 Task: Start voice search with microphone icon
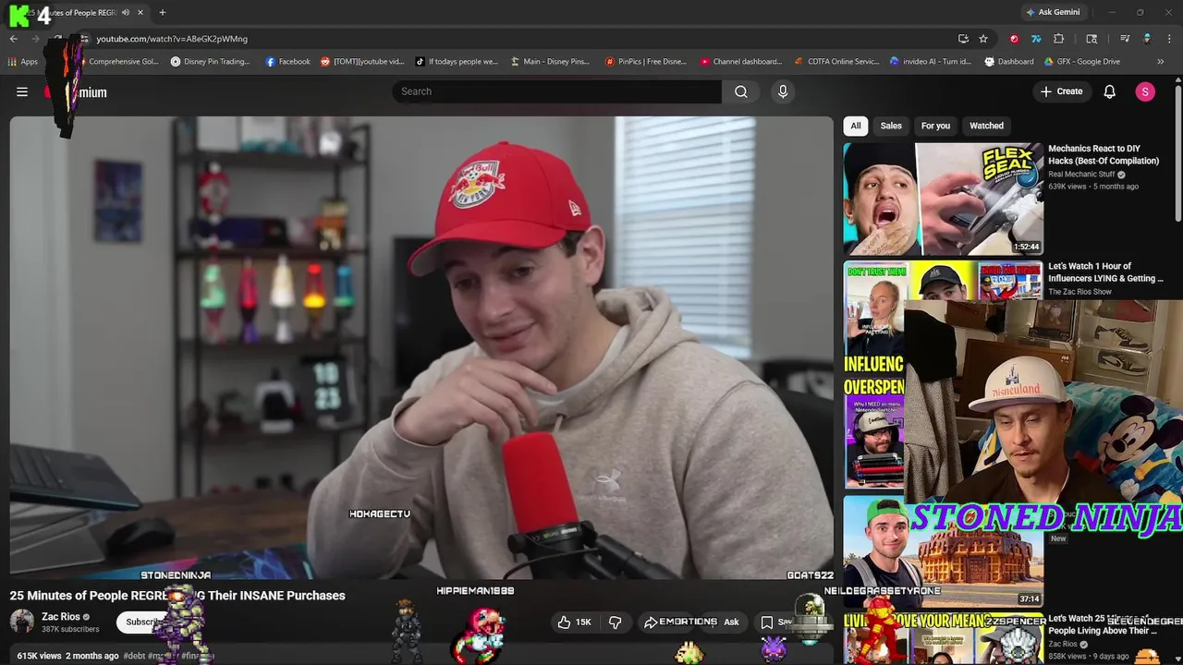click(783, 91)
